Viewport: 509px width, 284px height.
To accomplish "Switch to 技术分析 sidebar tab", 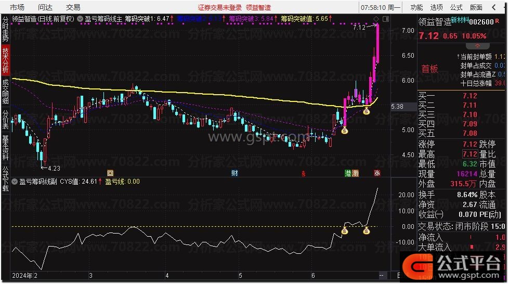I will pos(6,60).
